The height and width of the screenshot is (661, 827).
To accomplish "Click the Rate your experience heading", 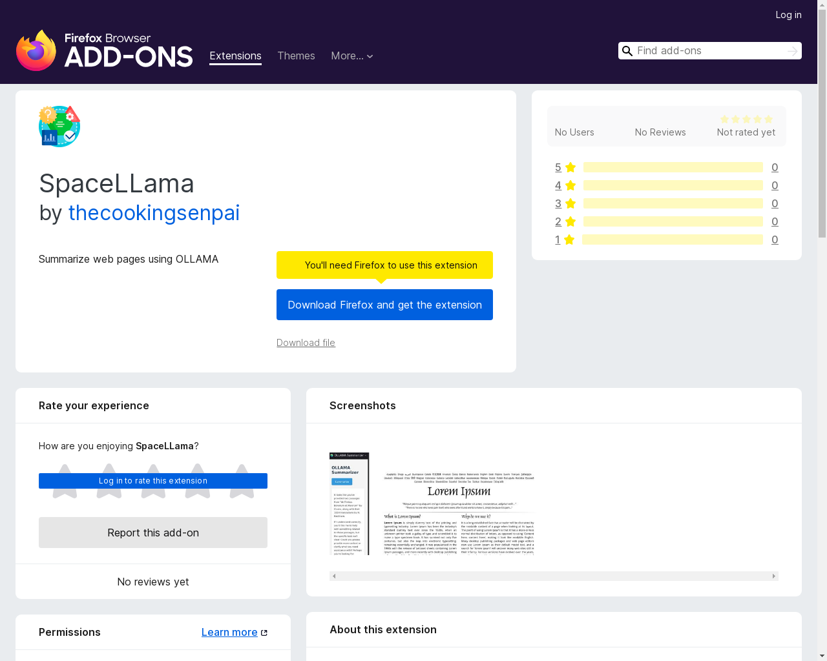I will point(94,405).
